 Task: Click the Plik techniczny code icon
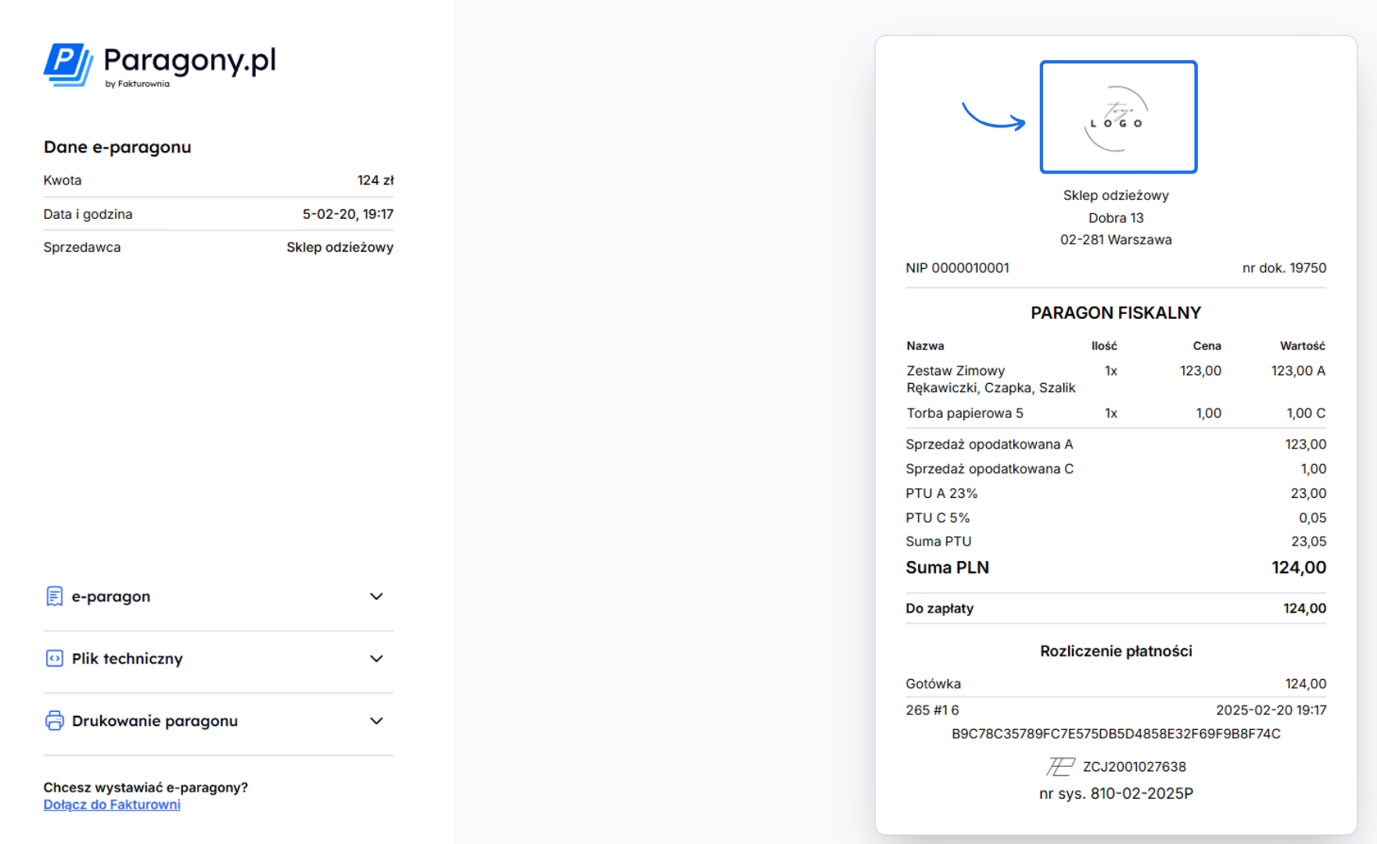(54, 659)
